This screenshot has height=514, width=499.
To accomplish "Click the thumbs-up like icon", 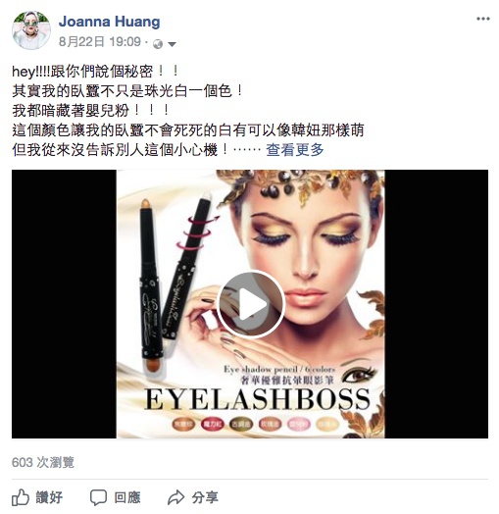I will coord(21,497).
